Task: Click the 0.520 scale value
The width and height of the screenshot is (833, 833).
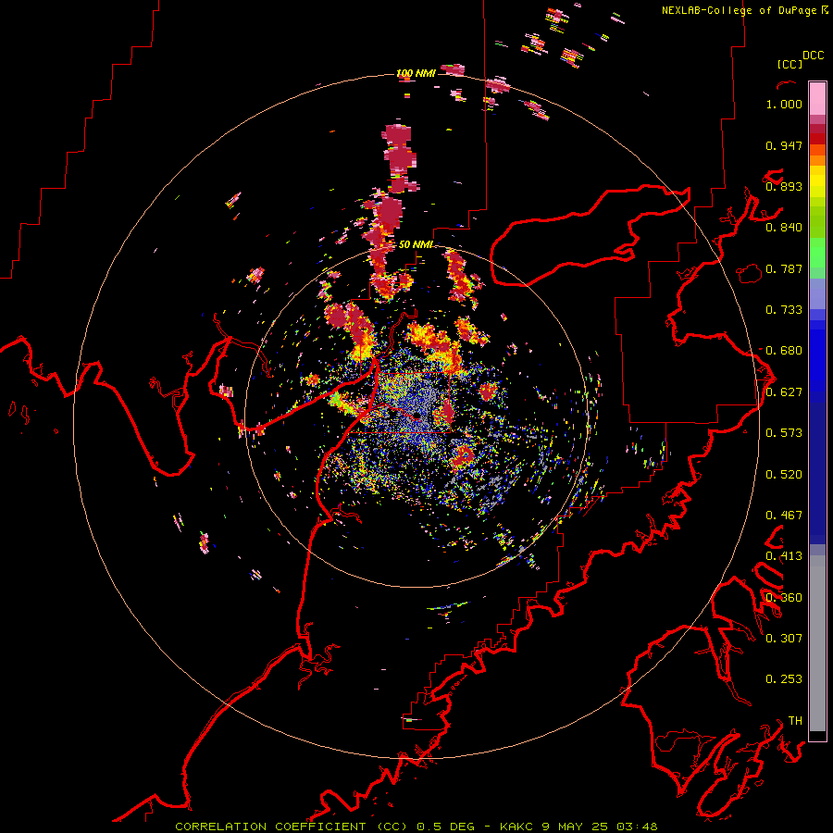Action: [x=784, y=475]
